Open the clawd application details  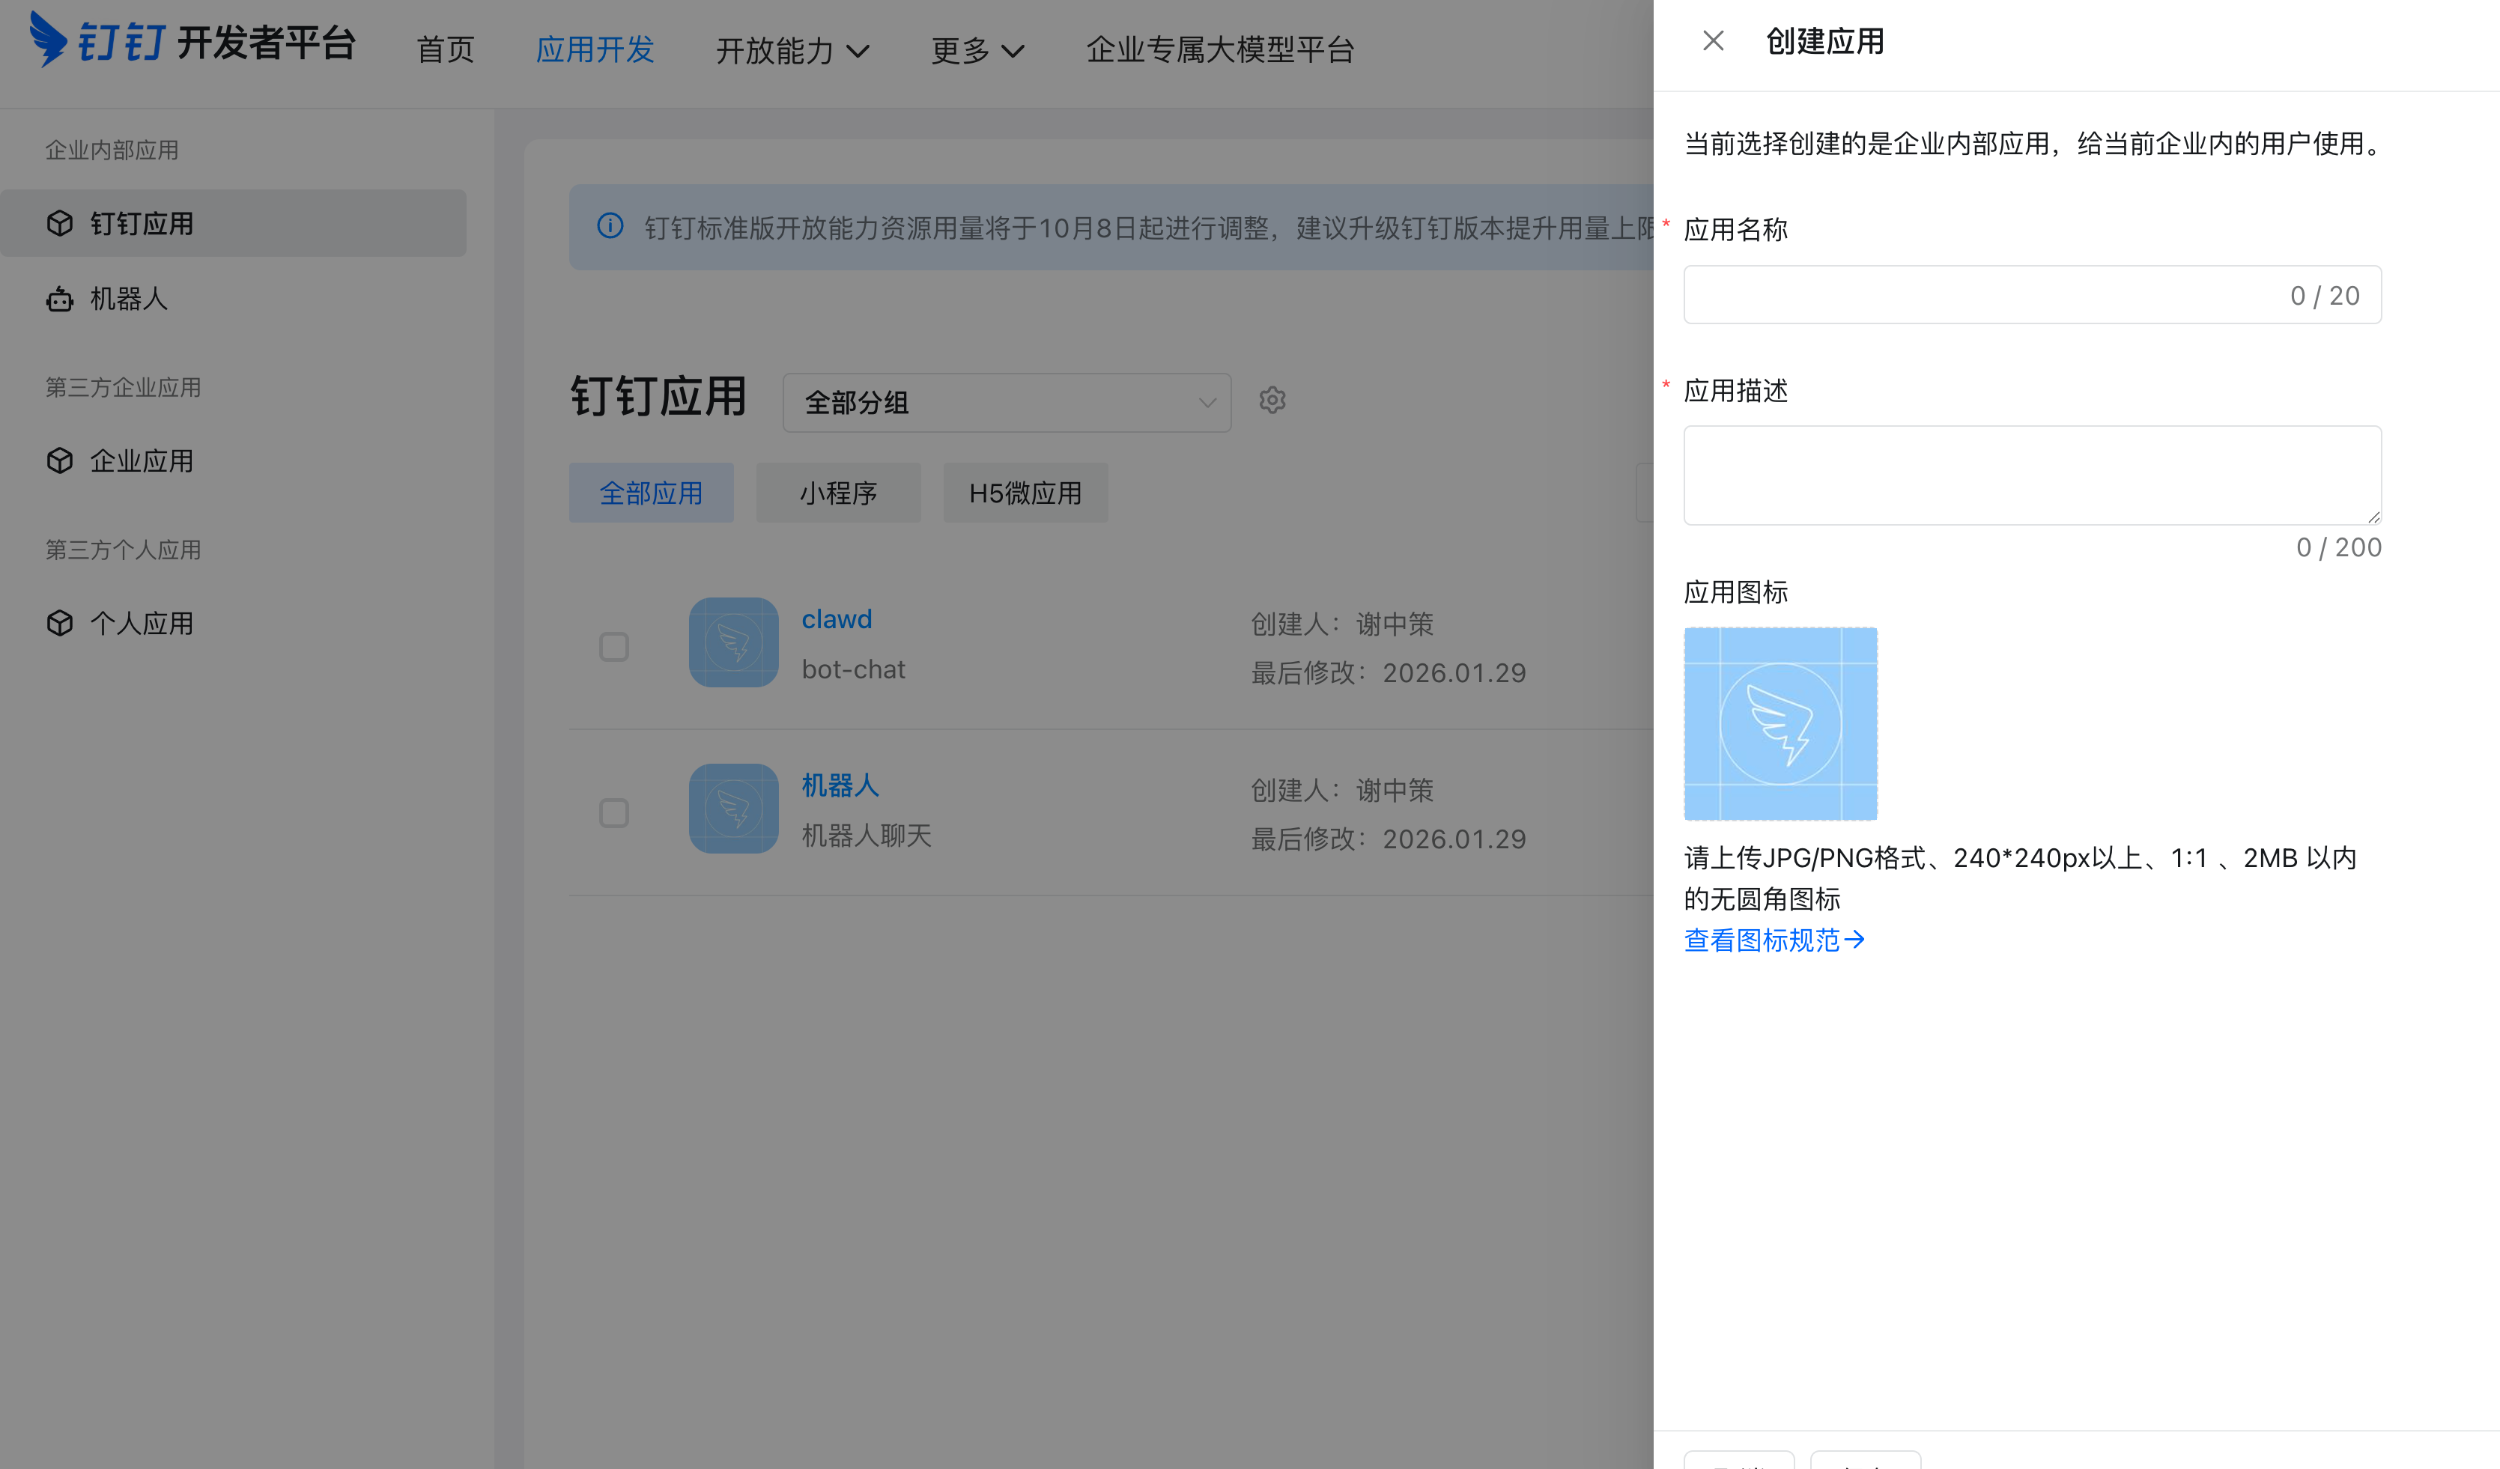[837, 619]
